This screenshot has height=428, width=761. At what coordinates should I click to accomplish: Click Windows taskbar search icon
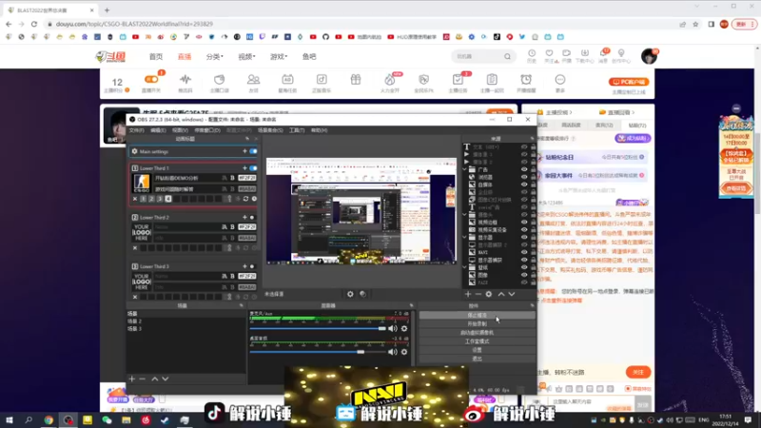(29, 420)
